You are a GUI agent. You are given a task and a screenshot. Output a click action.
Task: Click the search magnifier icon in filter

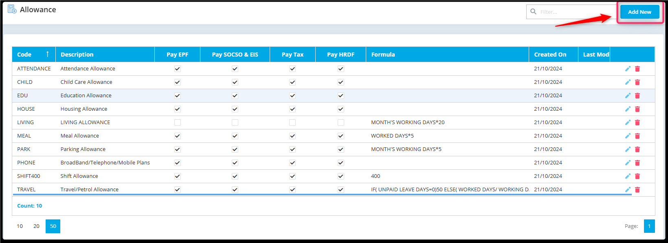click(x=533, y=12)
